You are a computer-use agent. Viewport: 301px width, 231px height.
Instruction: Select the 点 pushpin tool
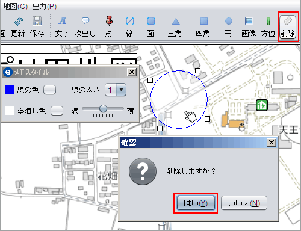(x=108, y=27)
